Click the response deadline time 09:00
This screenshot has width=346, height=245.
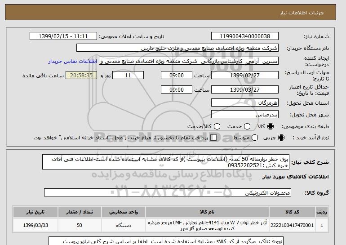point(177,75)
